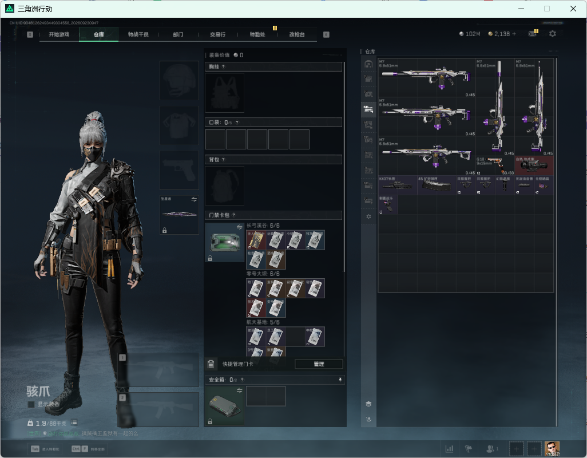This screenshot has height=458, width=587.
Task: Open the 开始游戏 tab
Action: coord(59,34)
